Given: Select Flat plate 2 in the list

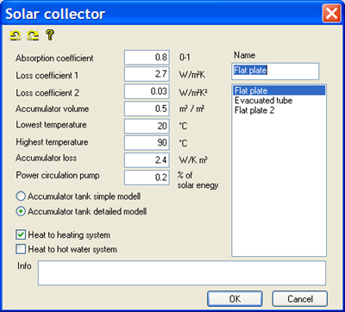Looking at the screenshot, I should pos(279,110).
